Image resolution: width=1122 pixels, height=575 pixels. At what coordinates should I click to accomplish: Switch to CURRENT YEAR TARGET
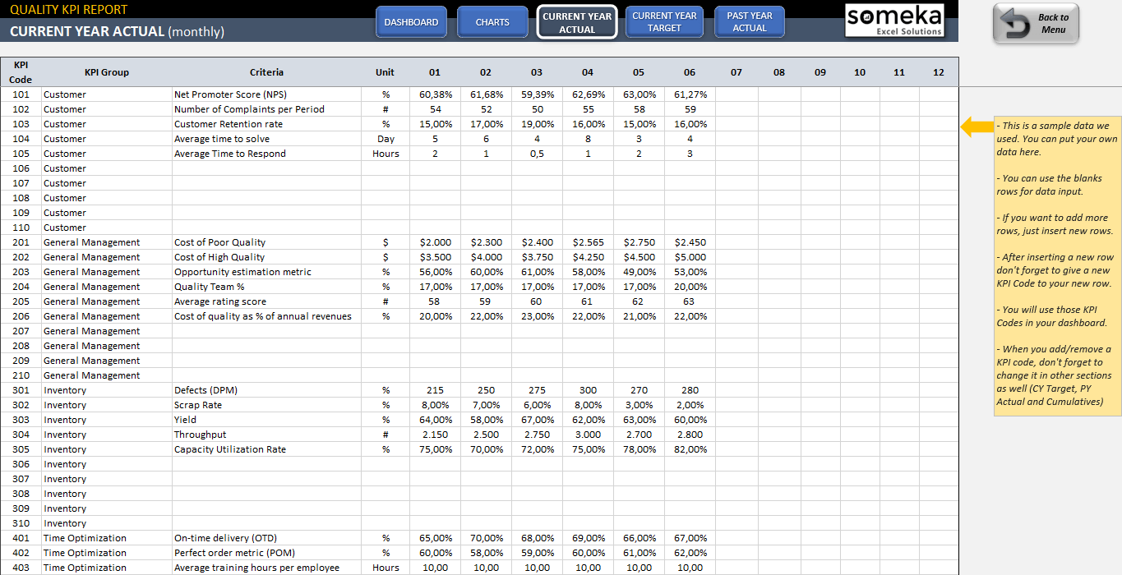coord(664,22)
